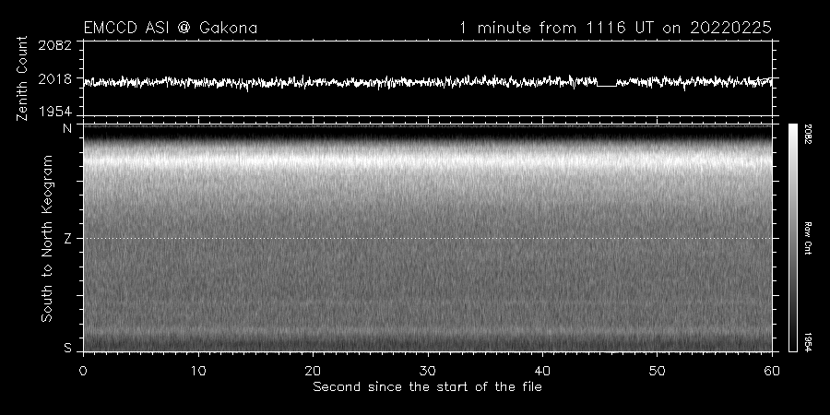Click the 60 second tick label
Image resolution: width=830 pixels, height=415 pixels.
click(x=772, y=371)
